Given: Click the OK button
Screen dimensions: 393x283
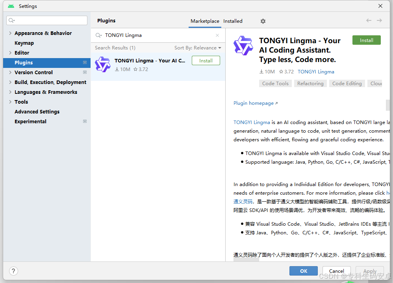Looking at the screenshot, I should (304, 271).
